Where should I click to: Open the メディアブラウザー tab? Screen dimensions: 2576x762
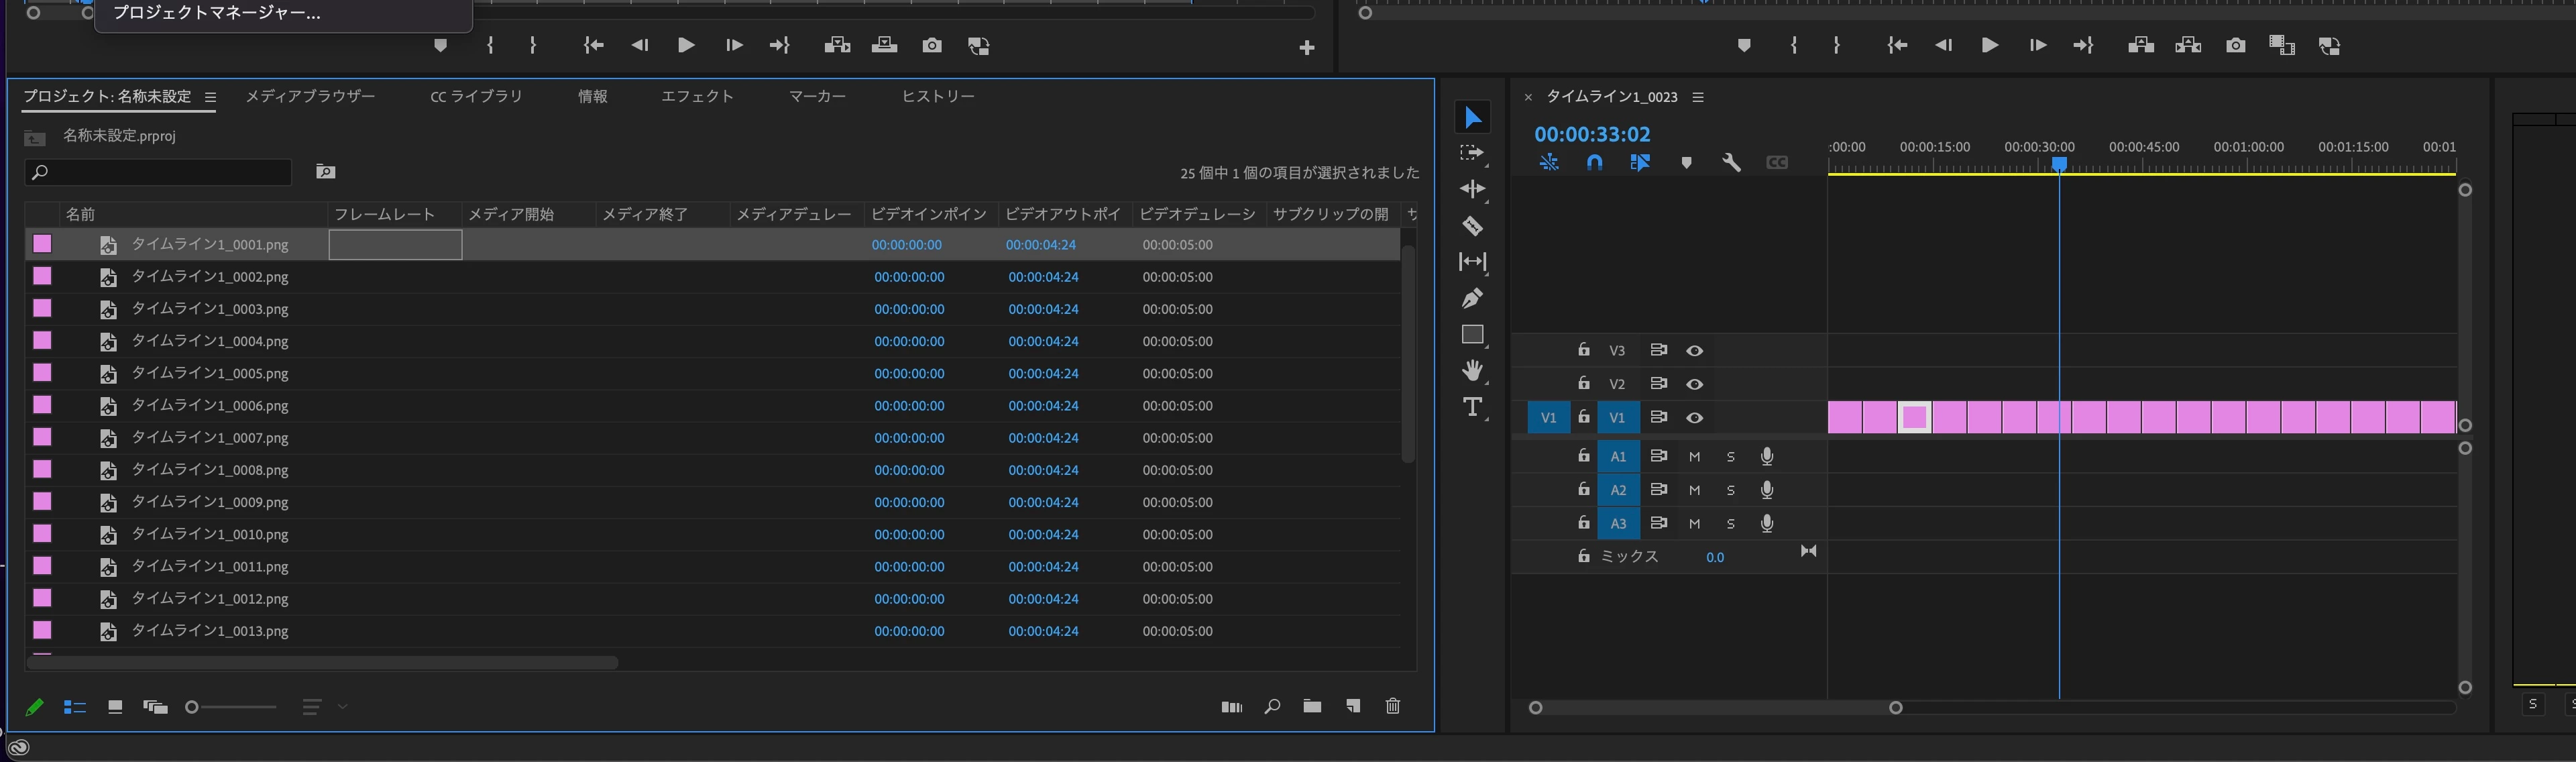pyautogui.click(x=310, y=96)
